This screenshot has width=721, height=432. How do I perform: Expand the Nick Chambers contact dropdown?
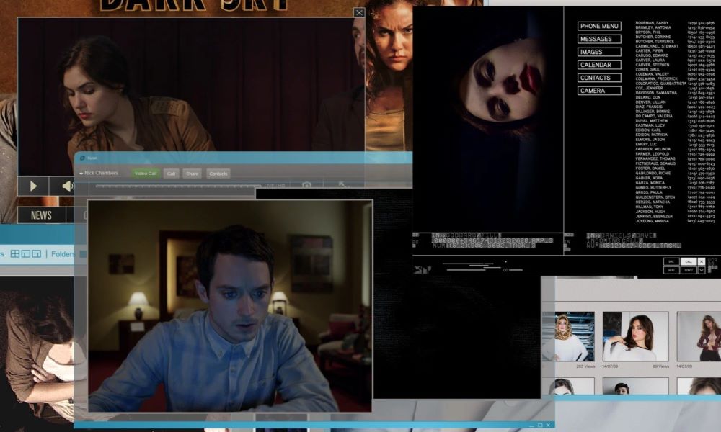81,174
